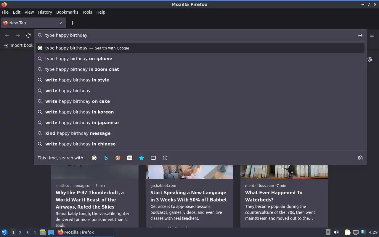Choose the plain 'write happy birthday' suggestion

point(200,91)
